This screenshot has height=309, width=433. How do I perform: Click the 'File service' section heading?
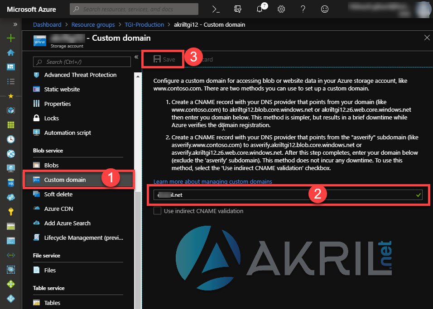click(47, 256)
